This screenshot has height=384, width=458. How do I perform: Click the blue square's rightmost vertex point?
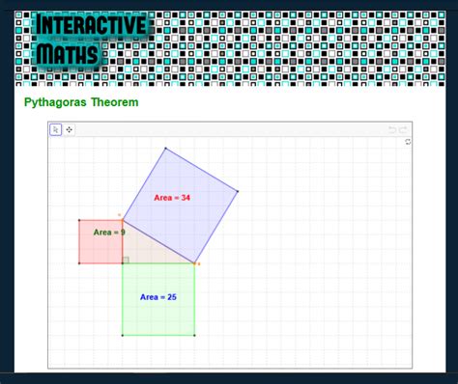(238, 192)
